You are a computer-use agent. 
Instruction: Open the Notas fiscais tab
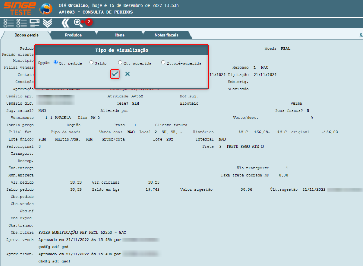(x=166, y=35)
